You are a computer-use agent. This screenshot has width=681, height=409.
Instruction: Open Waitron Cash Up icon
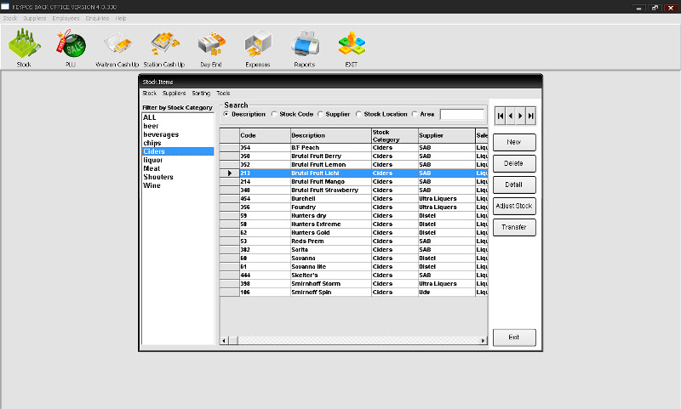[117, 48]
